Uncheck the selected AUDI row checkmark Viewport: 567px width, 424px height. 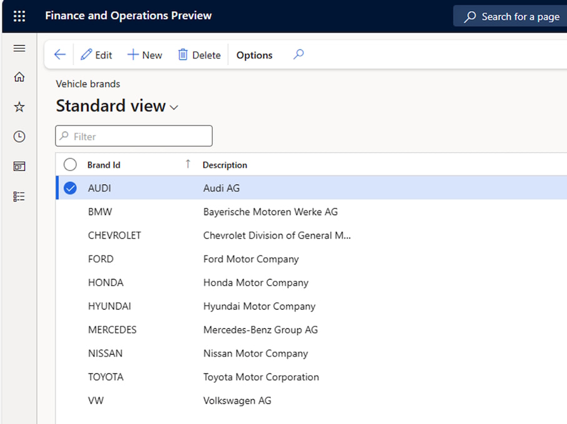[70, 188]
